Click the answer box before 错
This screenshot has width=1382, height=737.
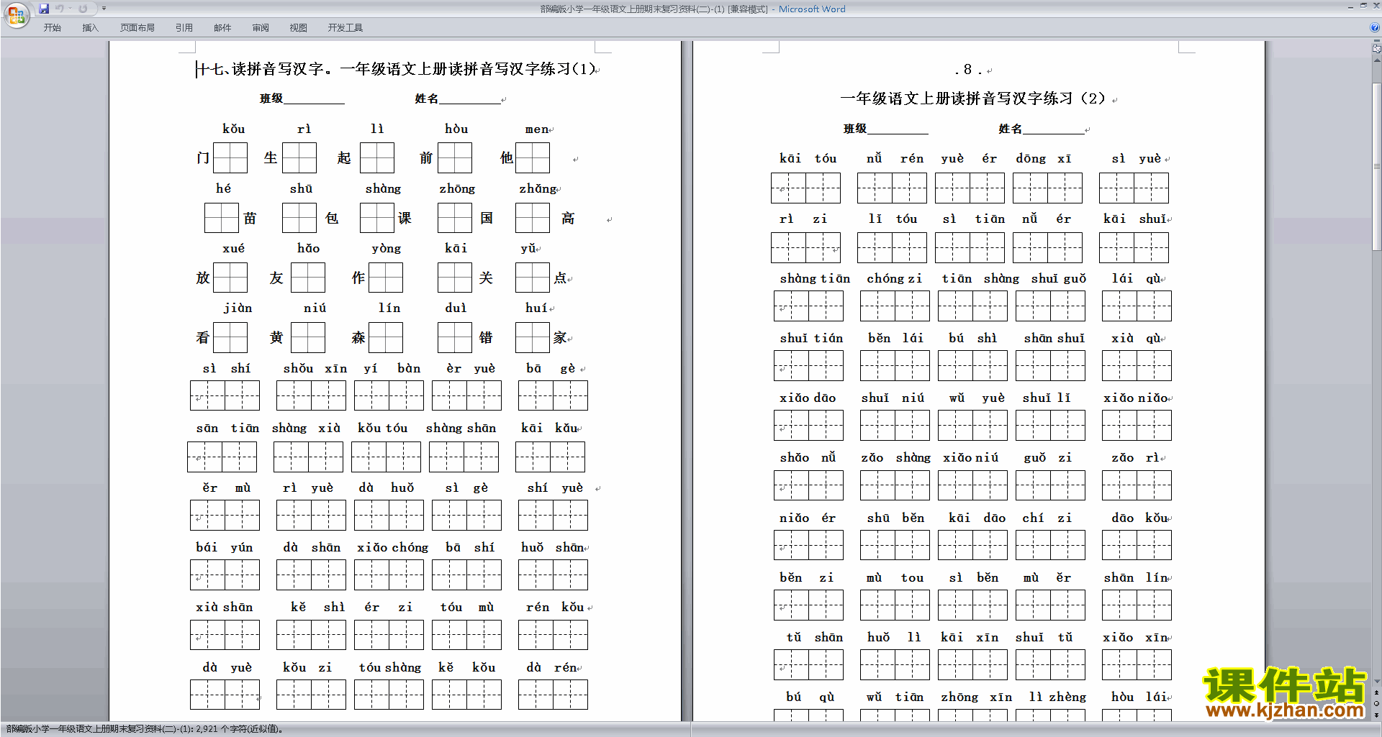455,337
